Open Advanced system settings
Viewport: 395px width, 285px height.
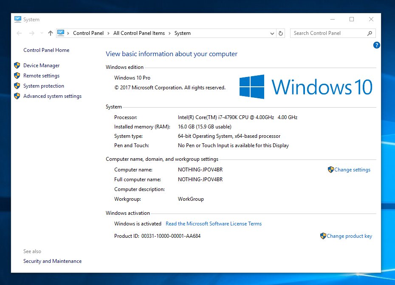52,96
